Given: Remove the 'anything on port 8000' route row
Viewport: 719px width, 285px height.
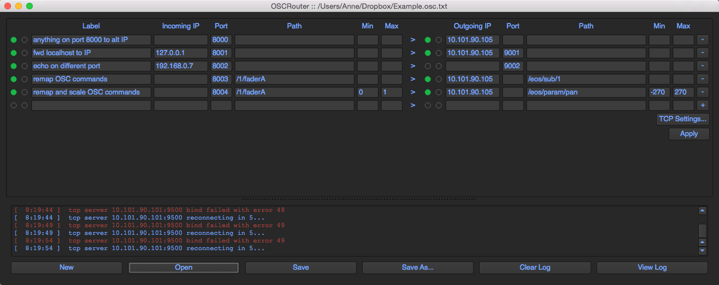Looking at the screenshot, I should pyautogui.click(x=702, y=40).
